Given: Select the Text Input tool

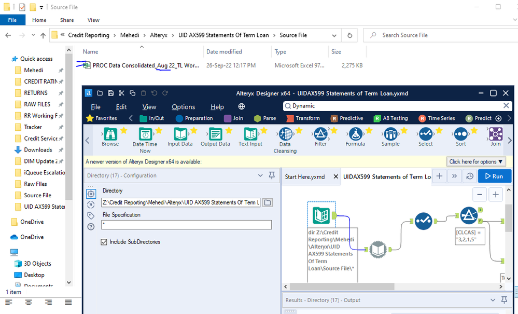Looking at the screenshot, I should [x=250, y=137].
